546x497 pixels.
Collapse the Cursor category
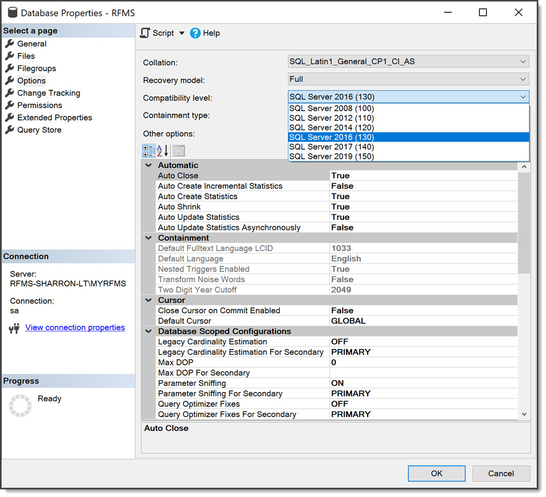click(x=149, y=300)
